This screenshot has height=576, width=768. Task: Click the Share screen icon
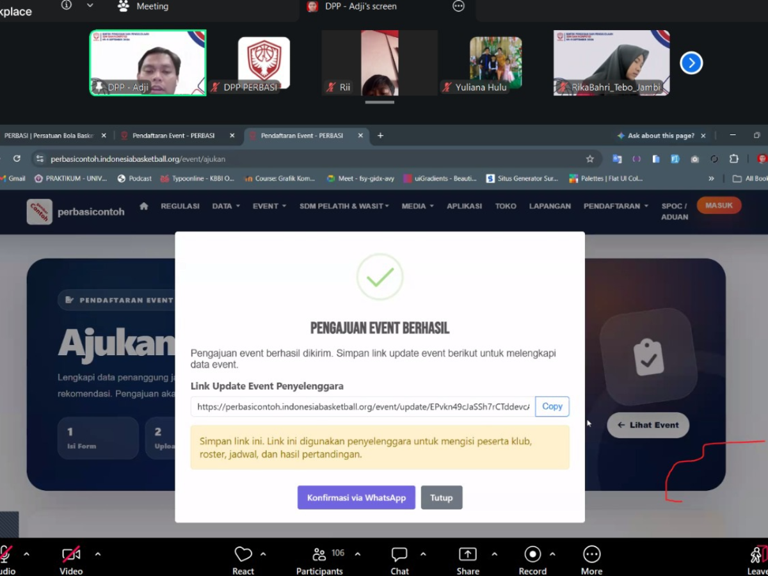pyautogui.click(x=468, y=554)
